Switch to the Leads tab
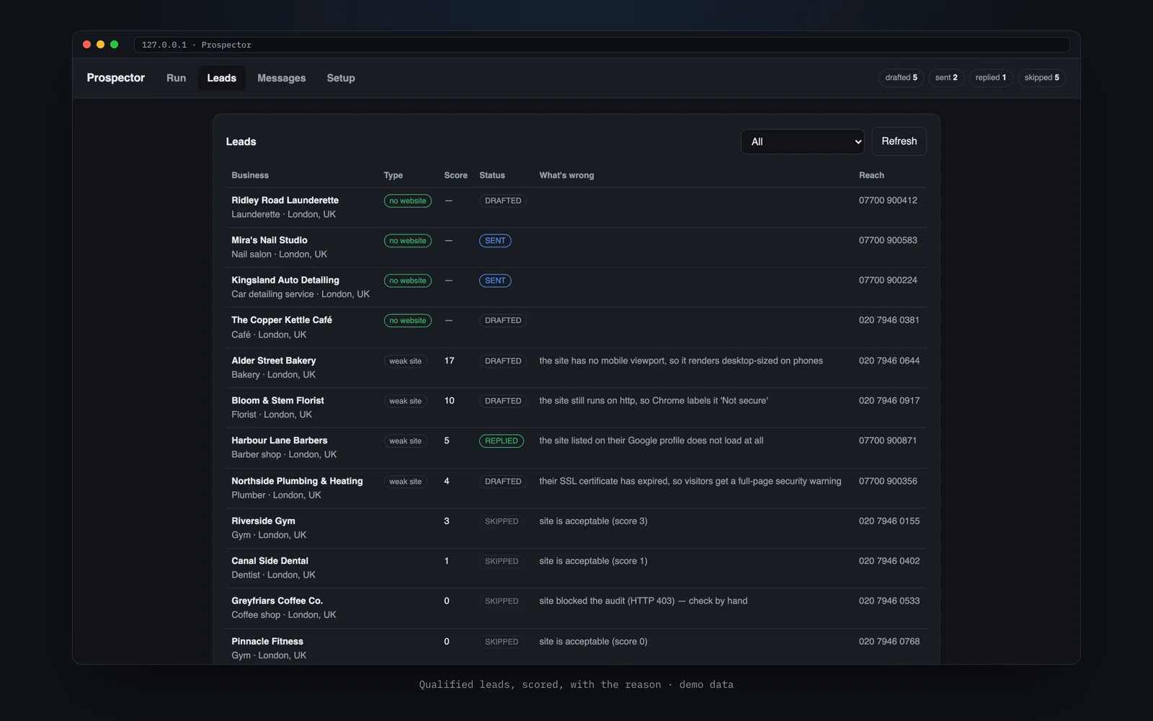 [221, 78]
